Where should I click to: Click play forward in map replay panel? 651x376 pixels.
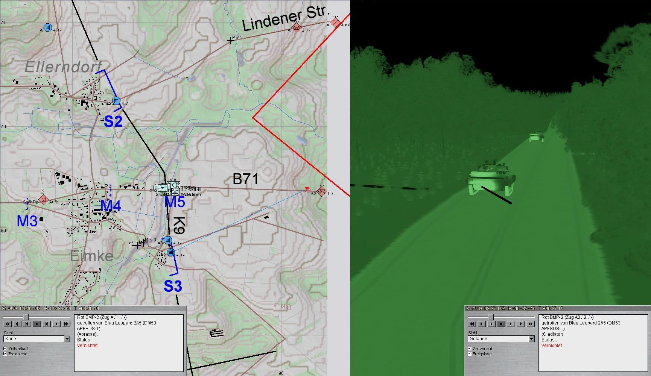[56, 324]
